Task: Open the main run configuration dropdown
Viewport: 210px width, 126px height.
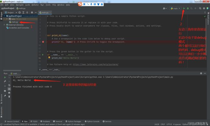Action: [x=175, y=8]
